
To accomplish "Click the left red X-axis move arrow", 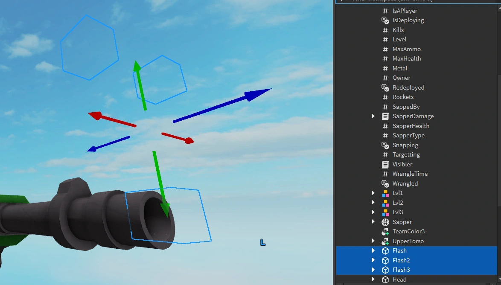I will pyautogui.click(x=112, y=120).
